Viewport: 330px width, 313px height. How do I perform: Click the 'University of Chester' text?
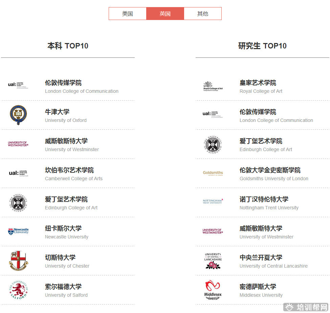(x=67, y=266)
